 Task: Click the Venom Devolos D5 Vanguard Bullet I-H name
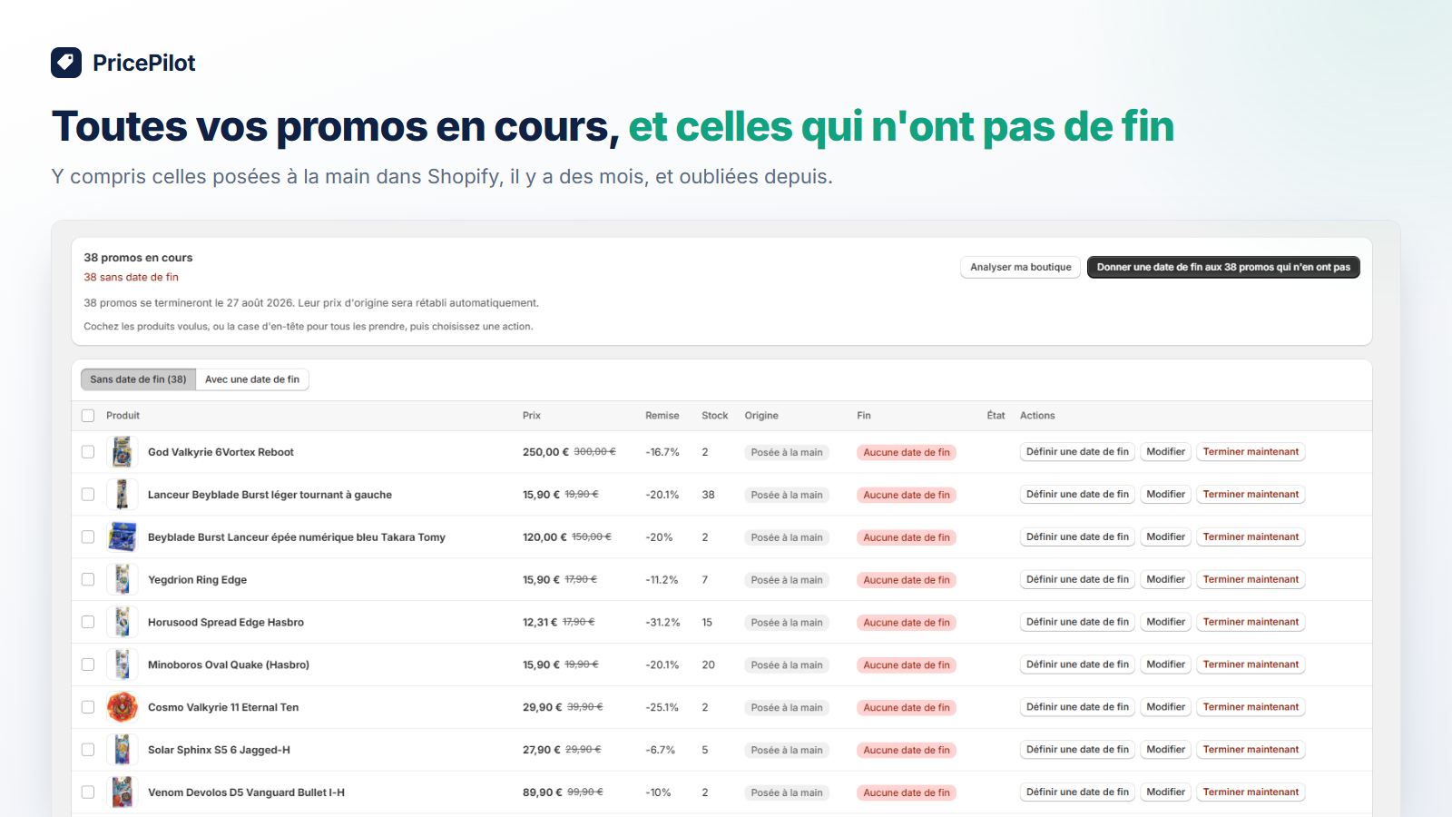coord(246,792)
